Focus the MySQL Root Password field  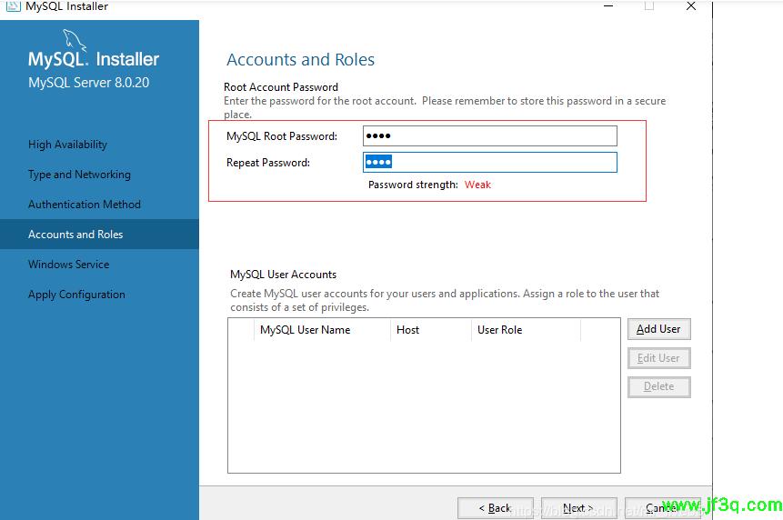489,136
